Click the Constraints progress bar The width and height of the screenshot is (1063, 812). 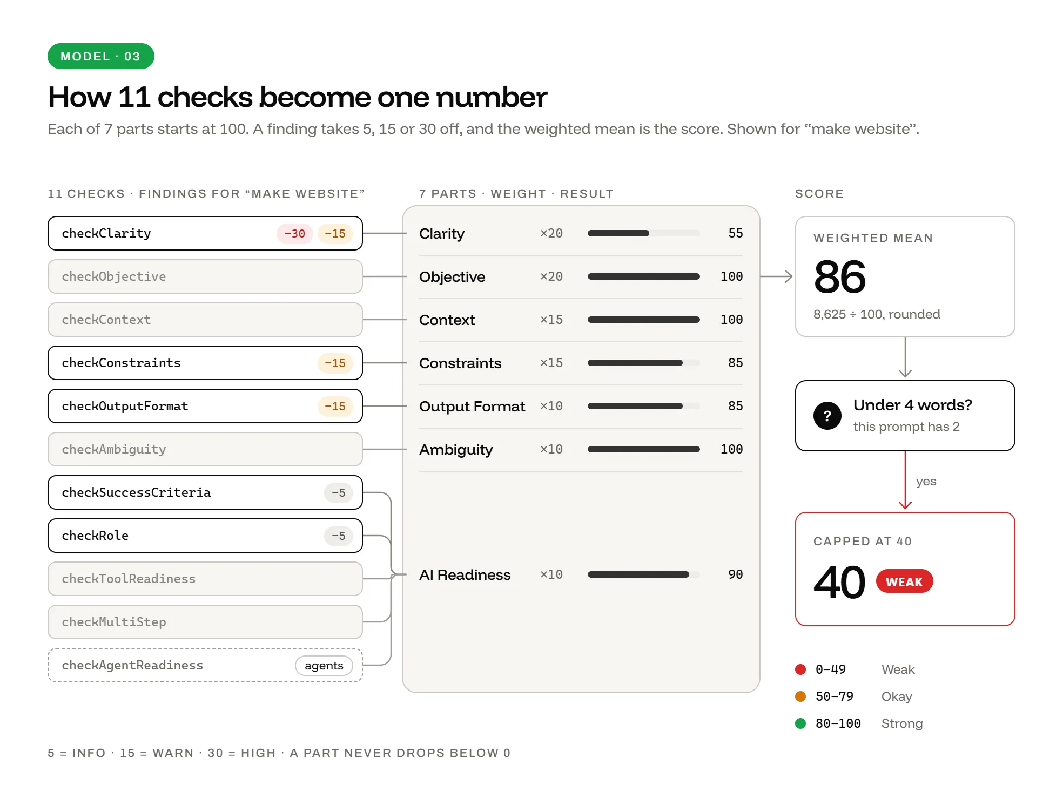644,363
